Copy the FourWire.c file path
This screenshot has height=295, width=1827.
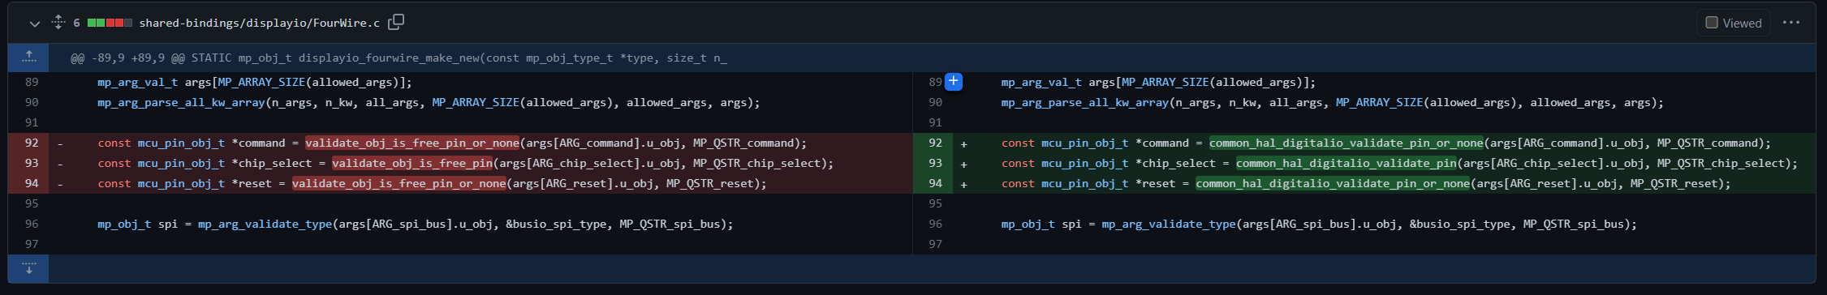396,23
